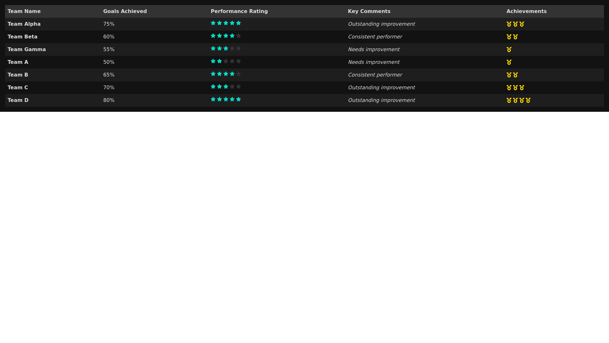This screenshot has width=609, height=343.
Task: Click Team C's 70% goals value
Action: click(x=109, y=88)
